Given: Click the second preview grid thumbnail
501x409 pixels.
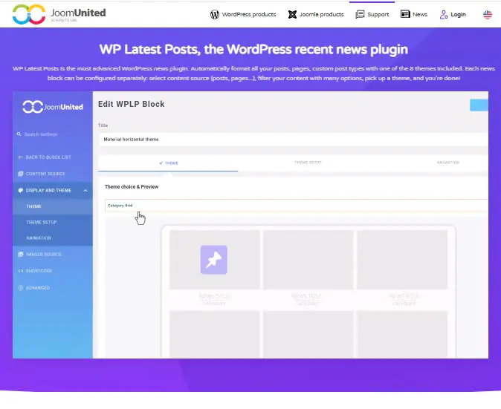Looking at the screenshot, I should point(308,260).
